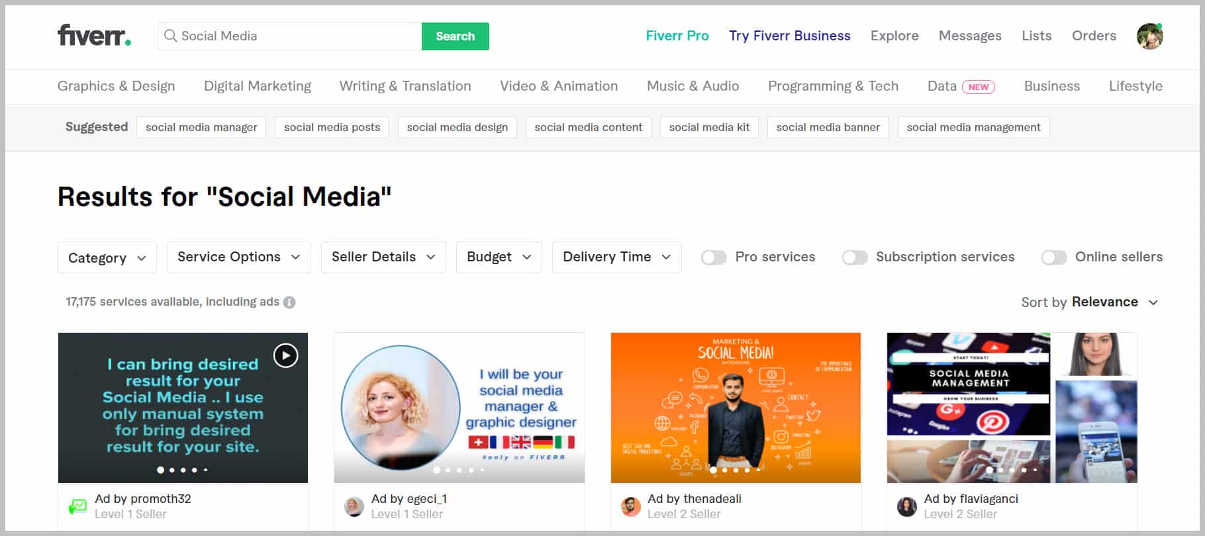The image size is (1205, 536).
Task: Select suggested tag social media posts
Action: point(332,127)
